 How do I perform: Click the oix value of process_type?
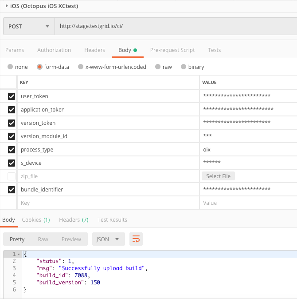point(207,150)
